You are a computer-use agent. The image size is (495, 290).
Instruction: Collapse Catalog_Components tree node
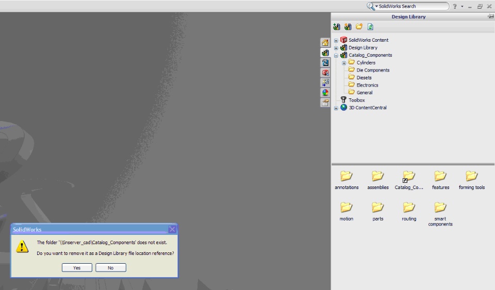tap(336, 56)
